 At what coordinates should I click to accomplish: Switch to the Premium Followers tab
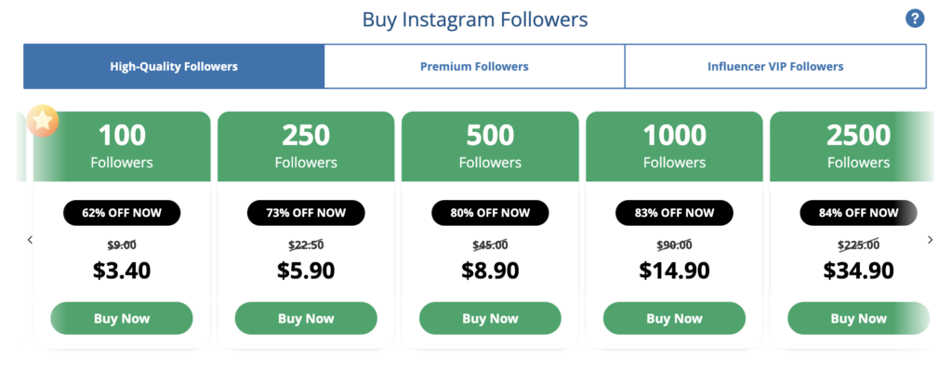pyautogui.click(x=474, y=67)
